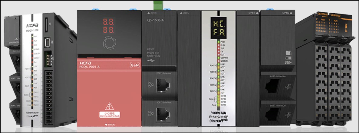Click the OPEN label at red panel bottom
The height and width of the screenshot is (133, 359).
pos(109,125)
